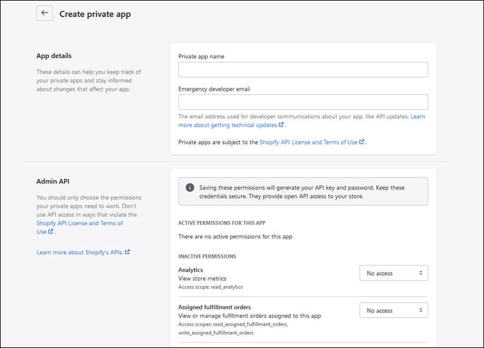Click the 'Create private app' page heading
The height and width of the screenshot is (348, 484).
point(95,14)
